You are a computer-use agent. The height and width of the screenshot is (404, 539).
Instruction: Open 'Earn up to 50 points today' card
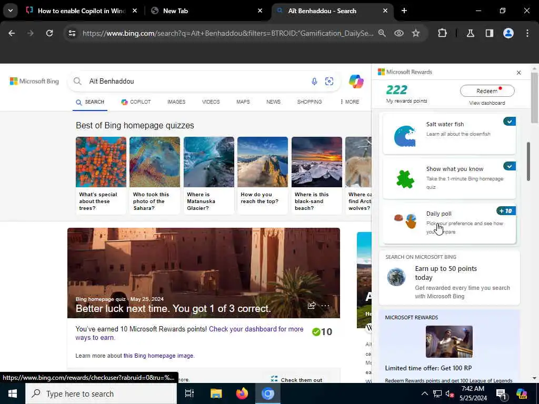coord(450,278)
